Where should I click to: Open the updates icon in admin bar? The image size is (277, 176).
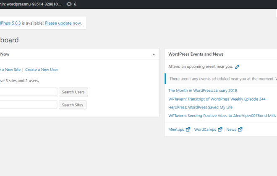71,4
